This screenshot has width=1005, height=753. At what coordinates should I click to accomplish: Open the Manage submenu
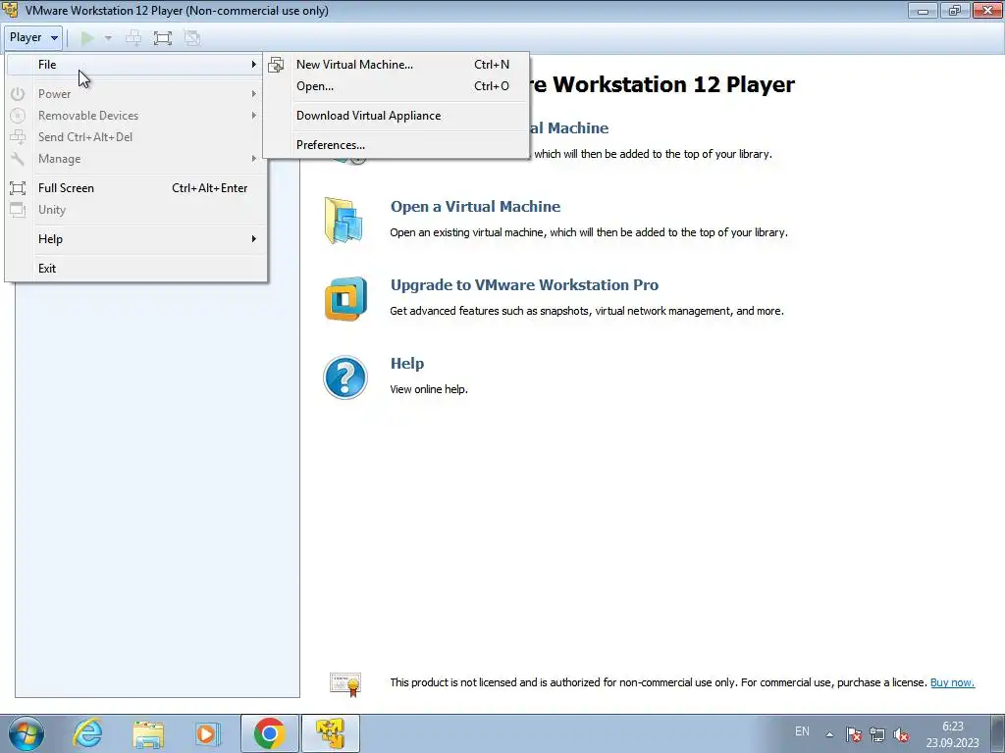click(135, 159)
